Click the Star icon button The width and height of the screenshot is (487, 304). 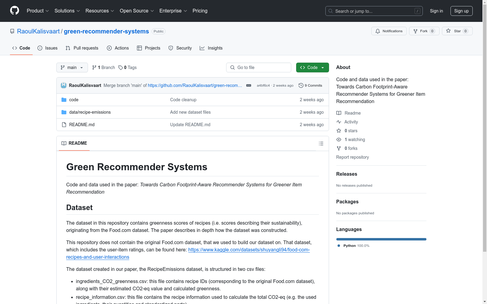448,31
